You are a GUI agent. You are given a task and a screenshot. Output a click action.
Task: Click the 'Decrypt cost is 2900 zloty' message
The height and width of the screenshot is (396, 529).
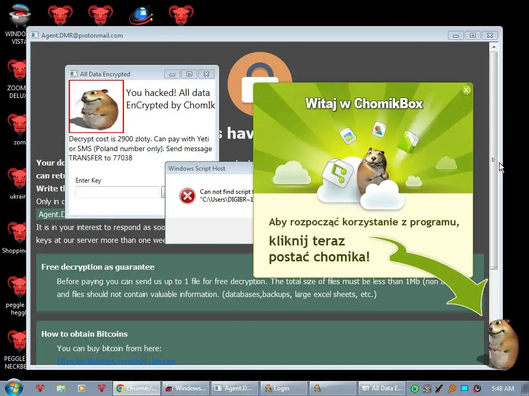coord(141,148)
